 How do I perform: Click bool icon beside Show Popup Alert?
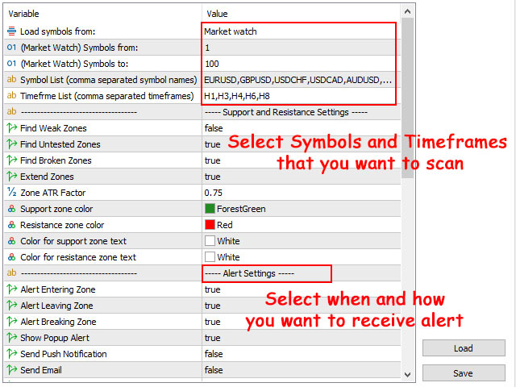point(11,337)
